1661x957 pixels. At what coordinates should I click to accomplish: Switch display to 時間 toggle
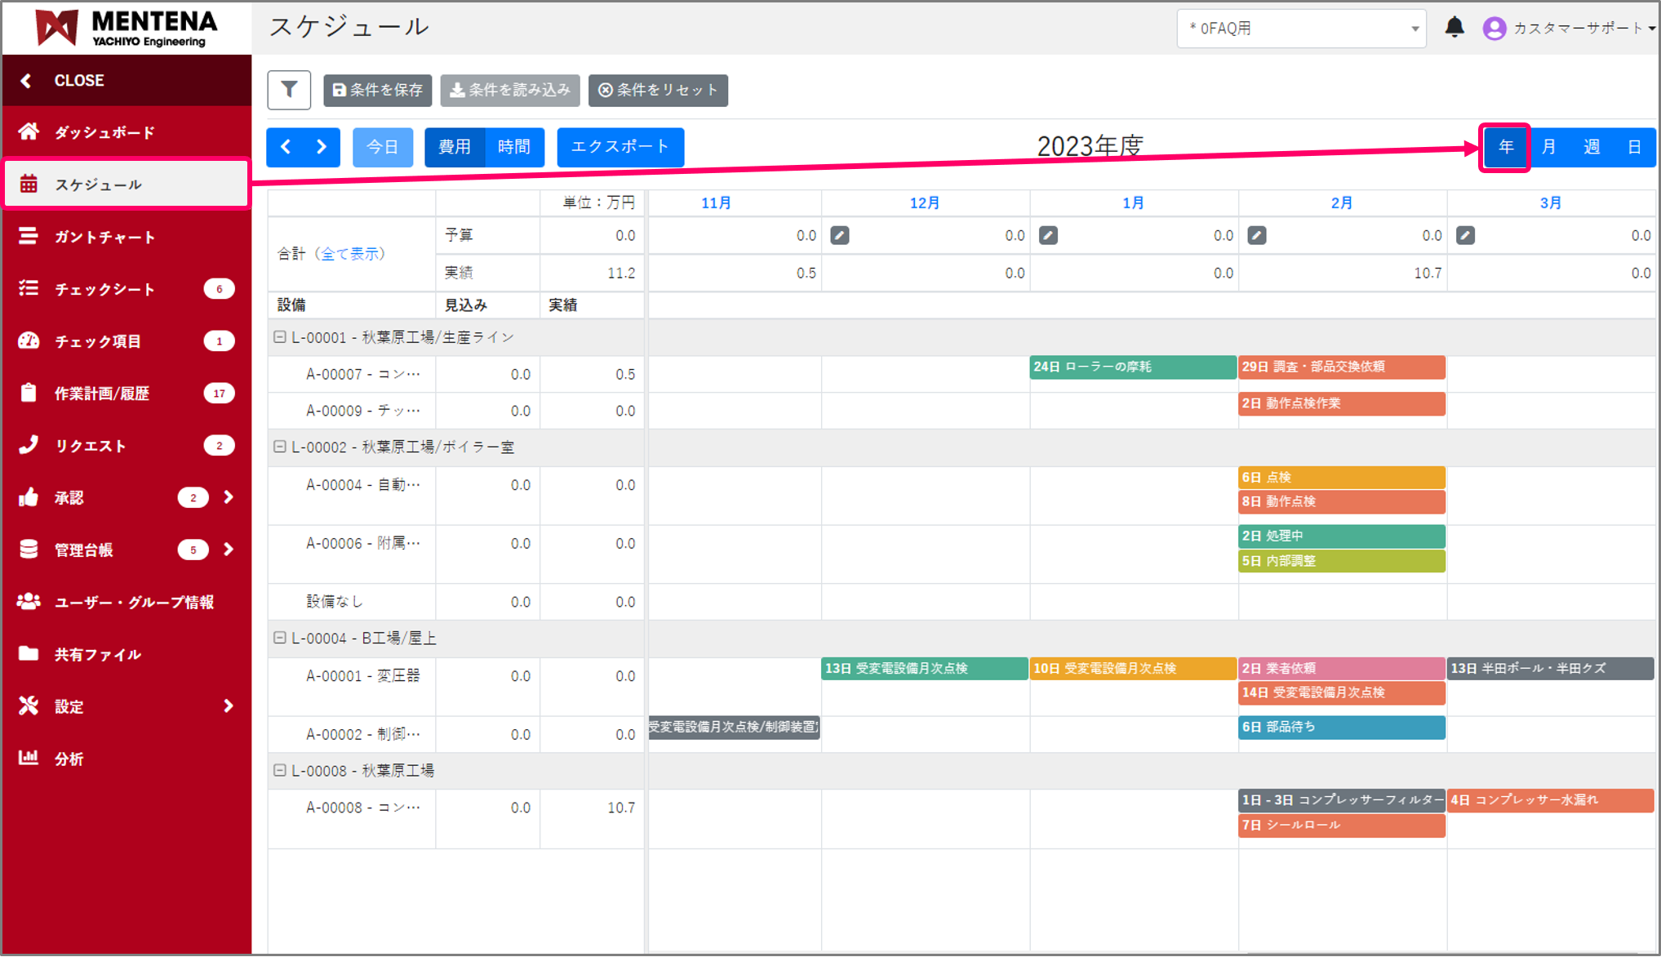[x=514, y=147]
